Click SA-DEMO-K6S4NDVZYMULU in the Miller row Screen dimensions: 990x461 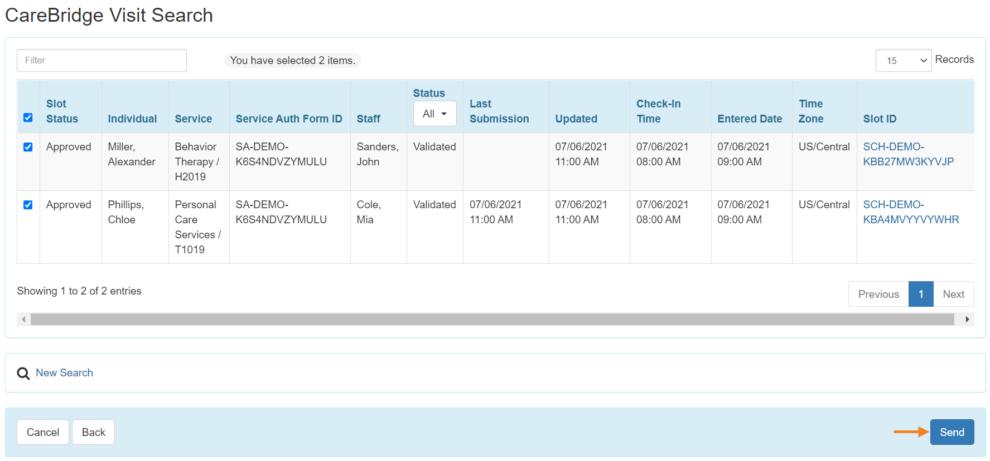click(281, 154)
